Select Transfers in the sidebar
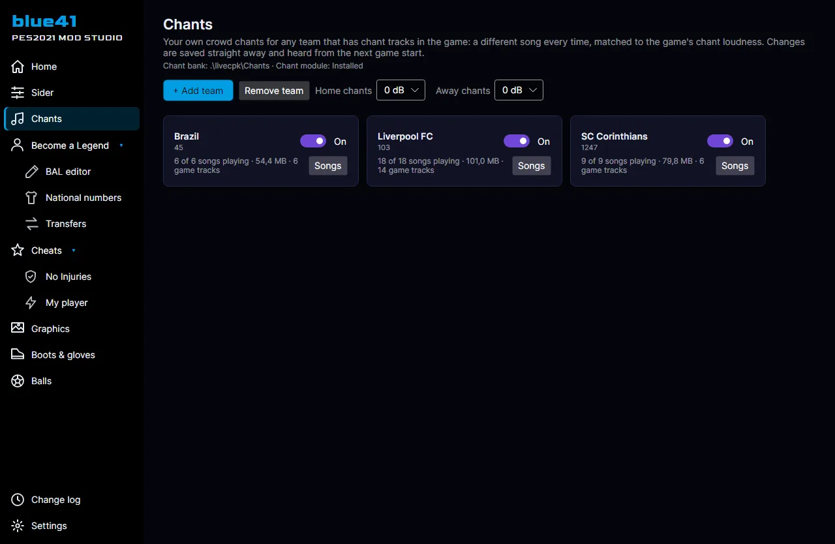Image resolution: width=835 pixels, height=544 pixels. click(x=72, y=224)
